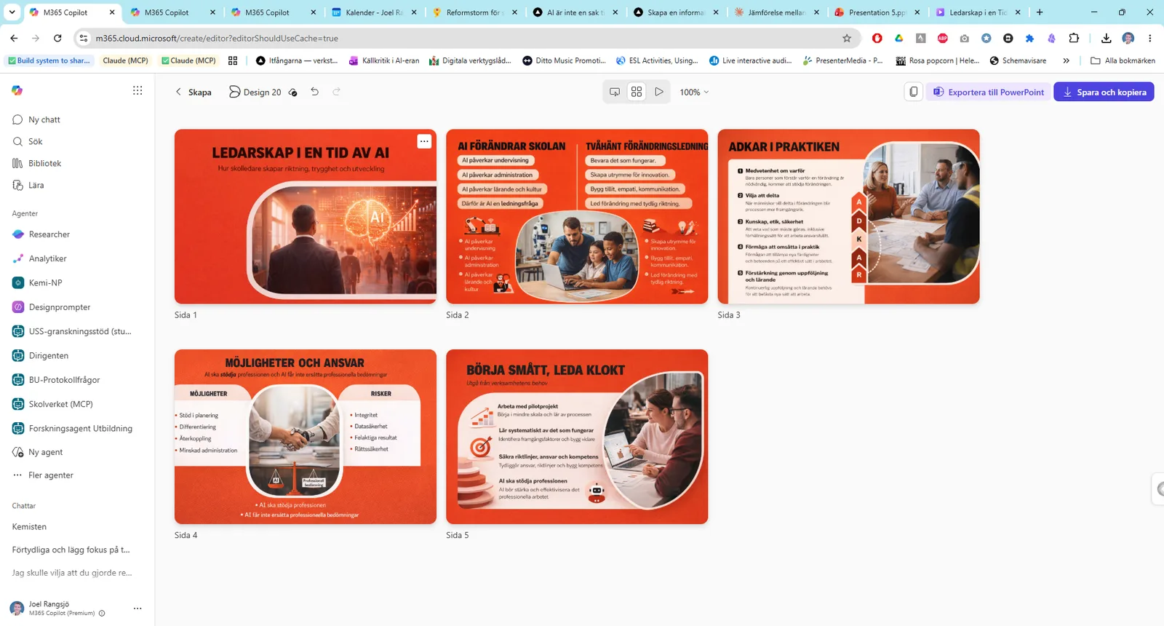
Task: Expand the 100% zoom dropdown
Action: (694, 92)
